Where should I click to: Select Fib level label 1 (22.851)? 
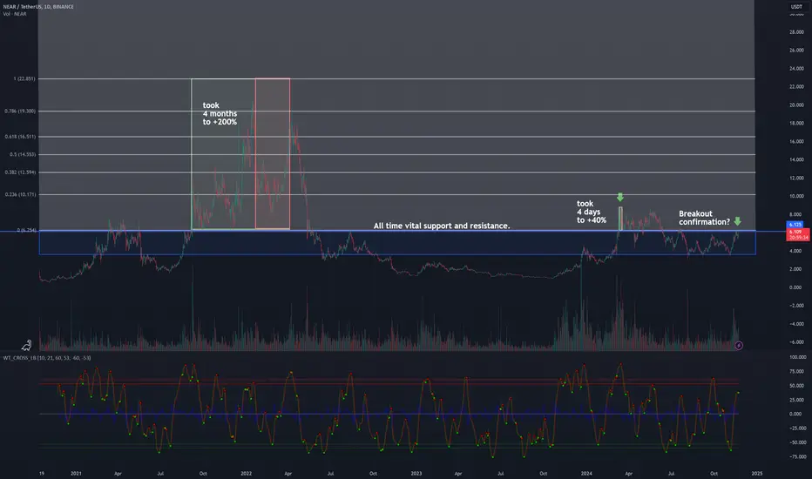coord(24,78)
